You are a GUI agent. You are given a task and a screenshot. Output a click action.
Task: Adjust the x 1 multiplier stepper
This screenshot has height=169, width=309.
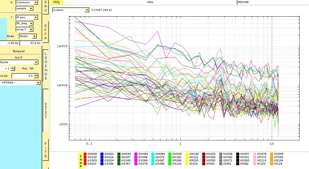tap(13, 69)
